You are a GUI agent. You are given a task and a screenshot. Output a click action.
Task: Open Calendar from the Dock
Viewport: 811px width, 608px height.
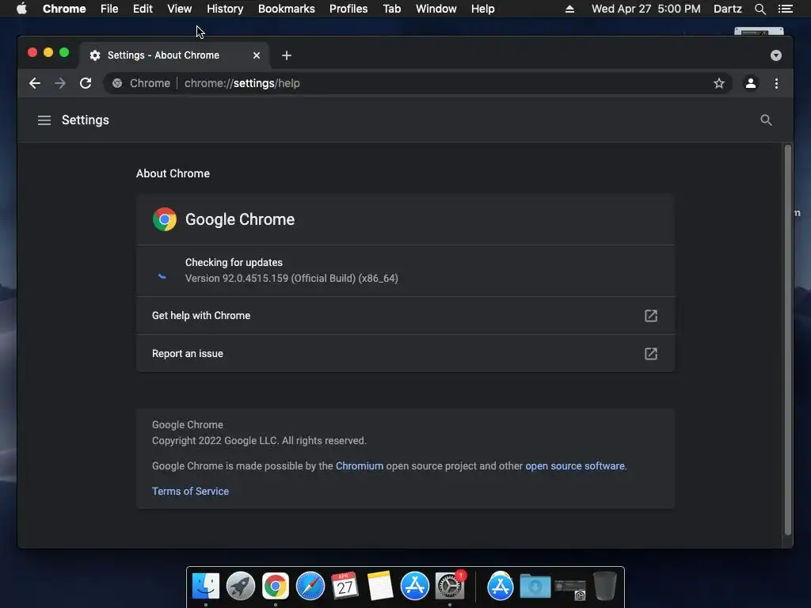345,587
